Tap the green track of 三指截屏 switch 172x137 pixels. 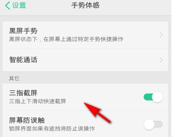tap(148, 97)
